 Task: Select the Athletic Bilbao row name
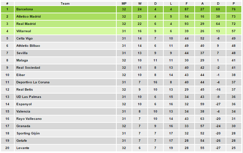[28, 46]
